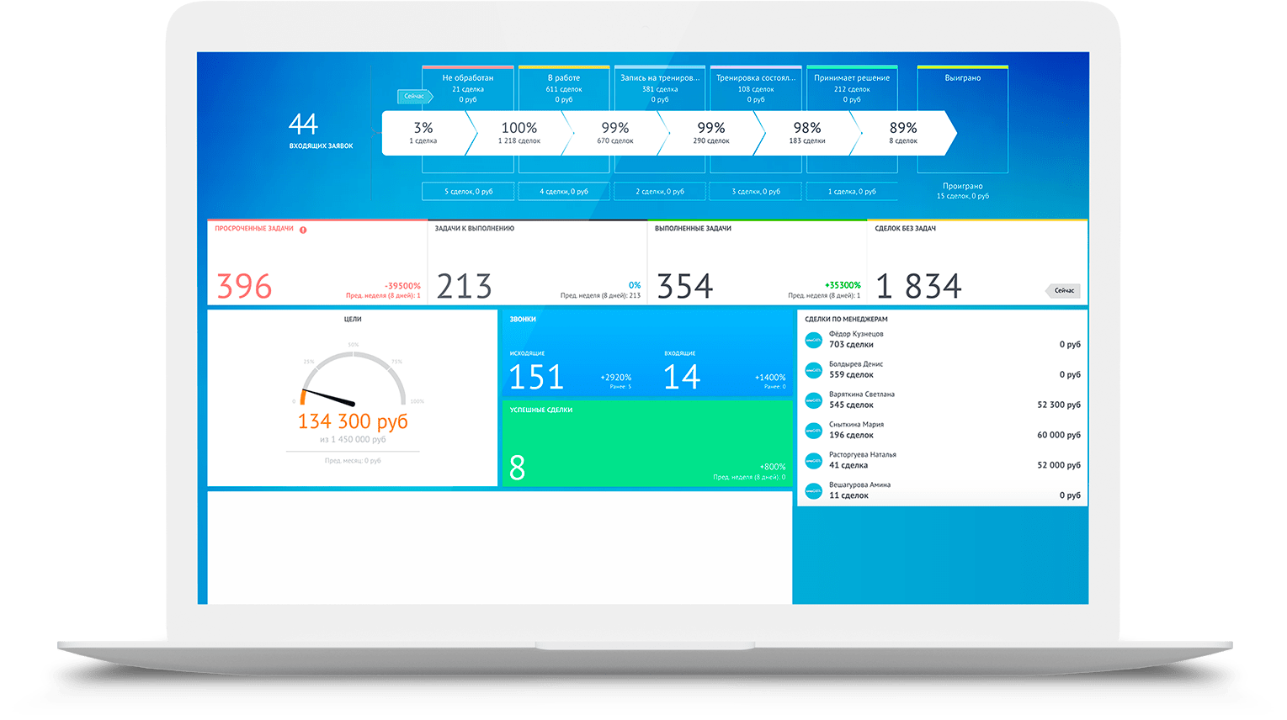Click the +2920% outgoing calls change

tap(616, 378)
